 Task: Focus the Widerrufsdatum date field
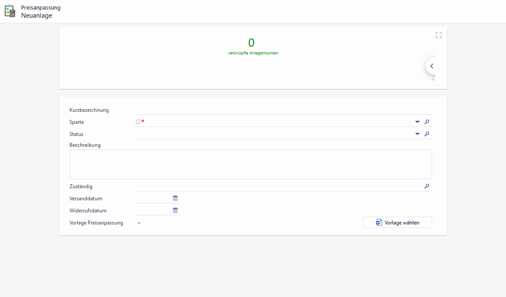coord(153,211)
